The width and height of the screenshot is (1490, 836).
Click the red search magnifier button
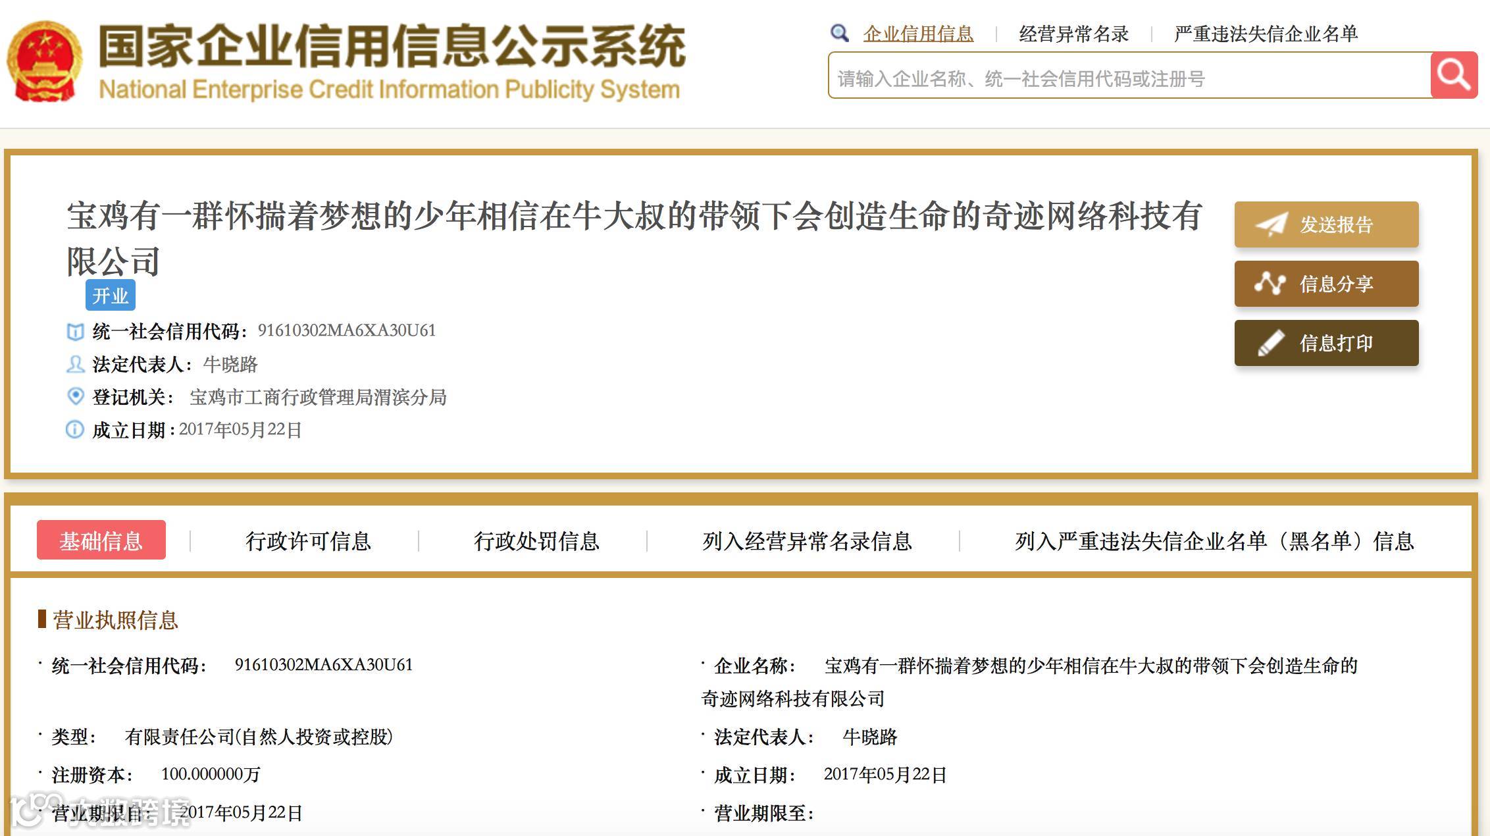point(1454,75)
